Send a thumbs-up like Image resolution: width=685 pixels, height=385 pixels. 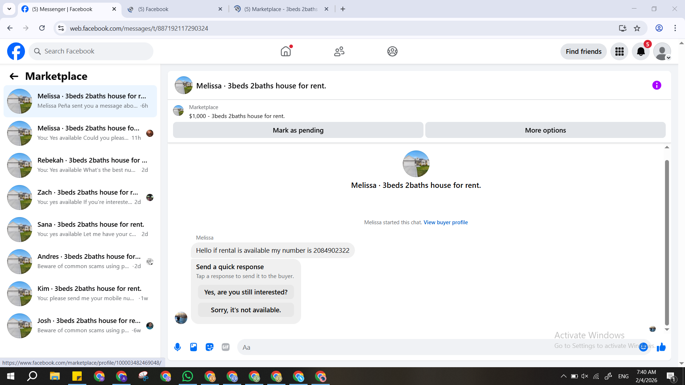pos(661,347)
